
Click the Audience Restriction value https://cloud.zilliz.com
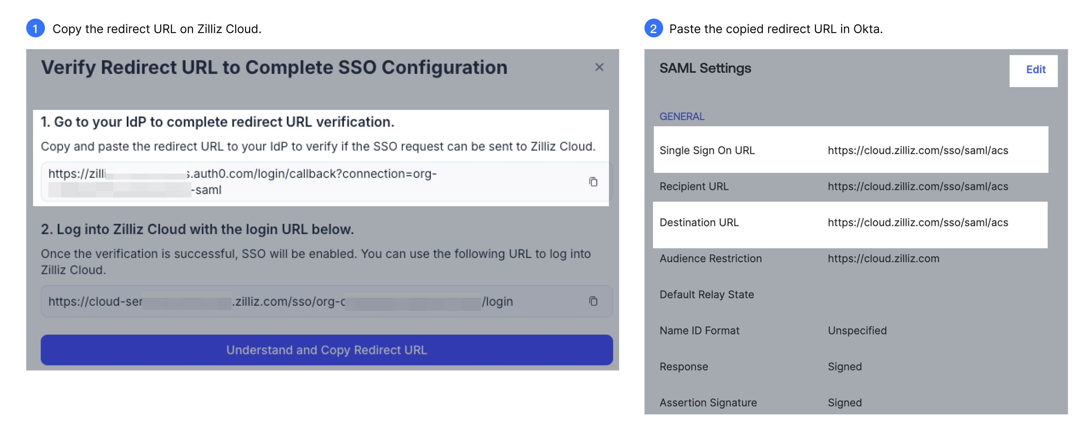point(884,258)
